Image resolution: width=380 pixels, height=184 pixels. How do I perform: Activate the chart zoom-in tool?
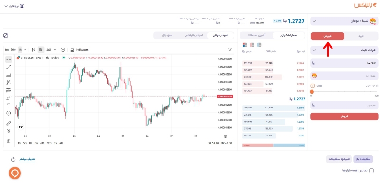tap(9, 131)
